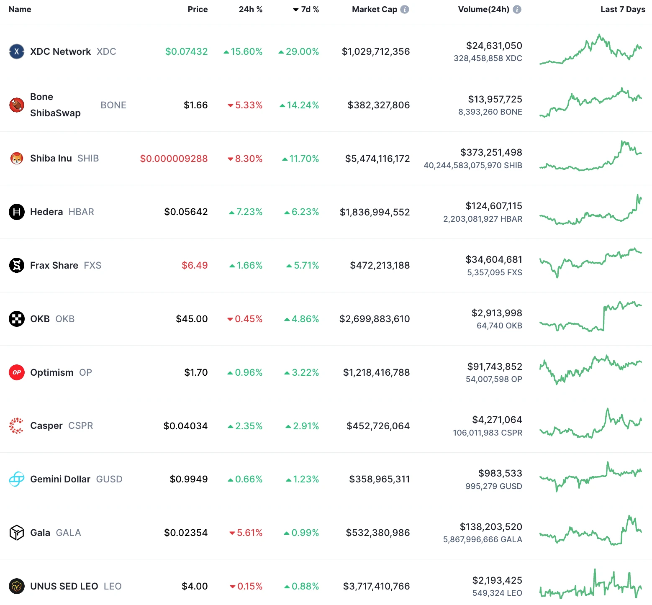Click the Frax Share coin logo
The height and width of the screenshot is (605, 652).
coord(17,265)
